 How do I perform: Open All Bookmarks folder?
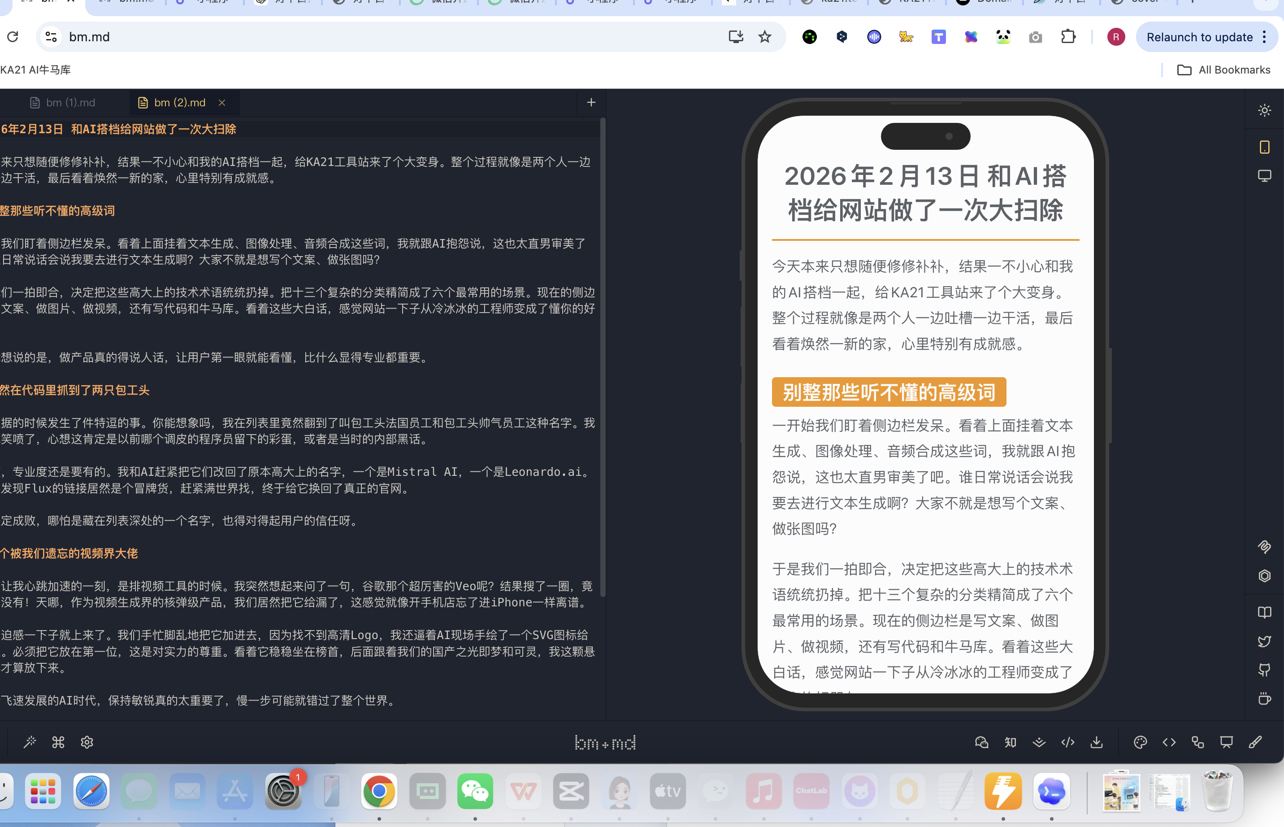click(x=1223, y=70)
